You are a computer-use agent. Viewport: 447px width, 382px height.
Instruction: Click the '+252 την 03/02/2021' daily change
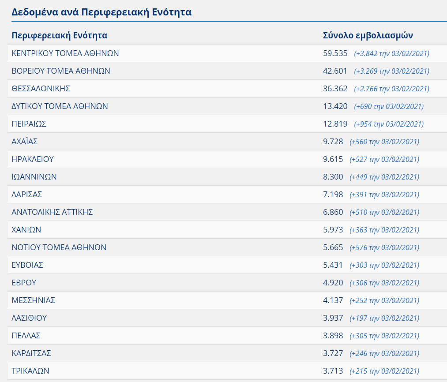click(384, 300)
